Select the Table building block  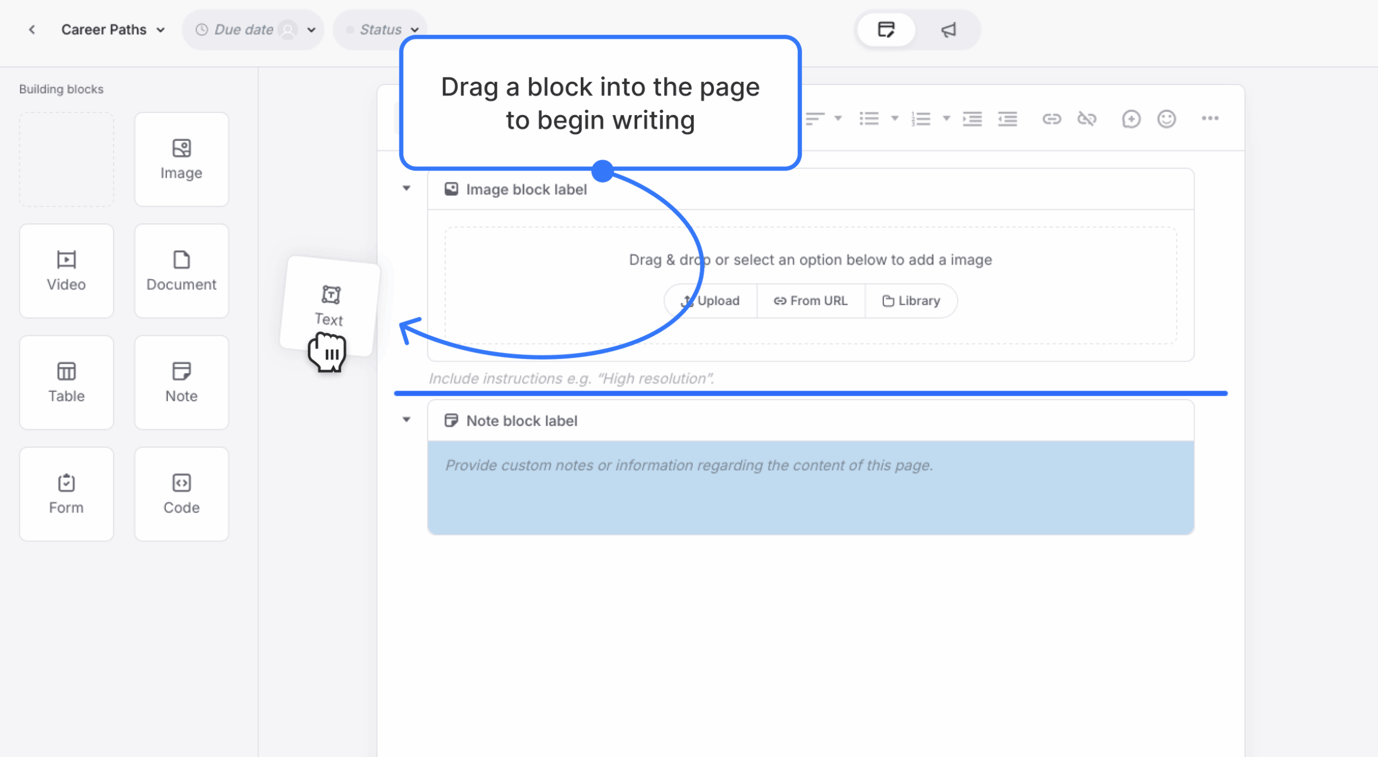(x=66, y=383)
